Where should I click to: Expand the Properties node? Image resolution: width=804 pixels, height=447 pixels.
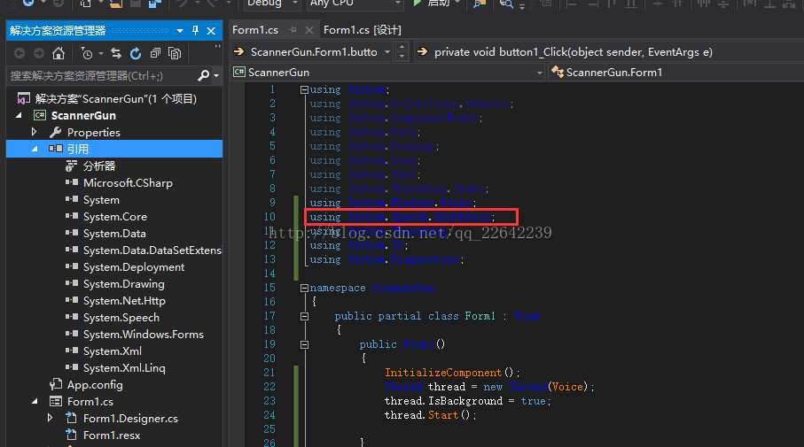pos(35,132)
